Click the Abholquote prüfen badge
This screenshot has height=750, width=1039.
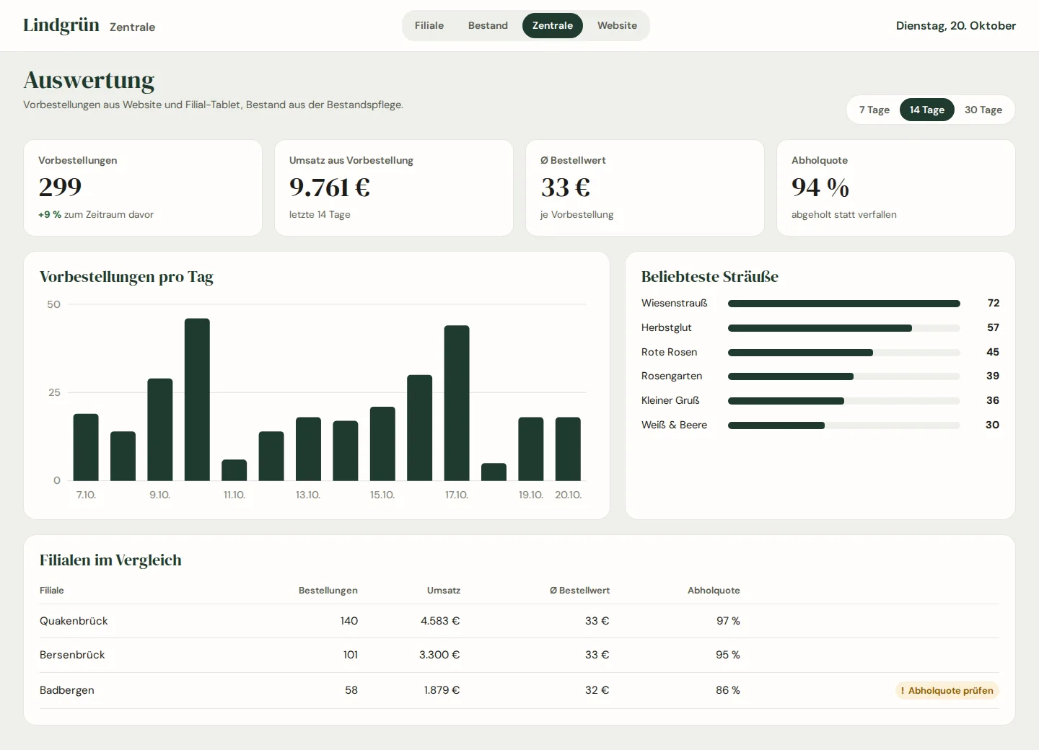point(947,690)
